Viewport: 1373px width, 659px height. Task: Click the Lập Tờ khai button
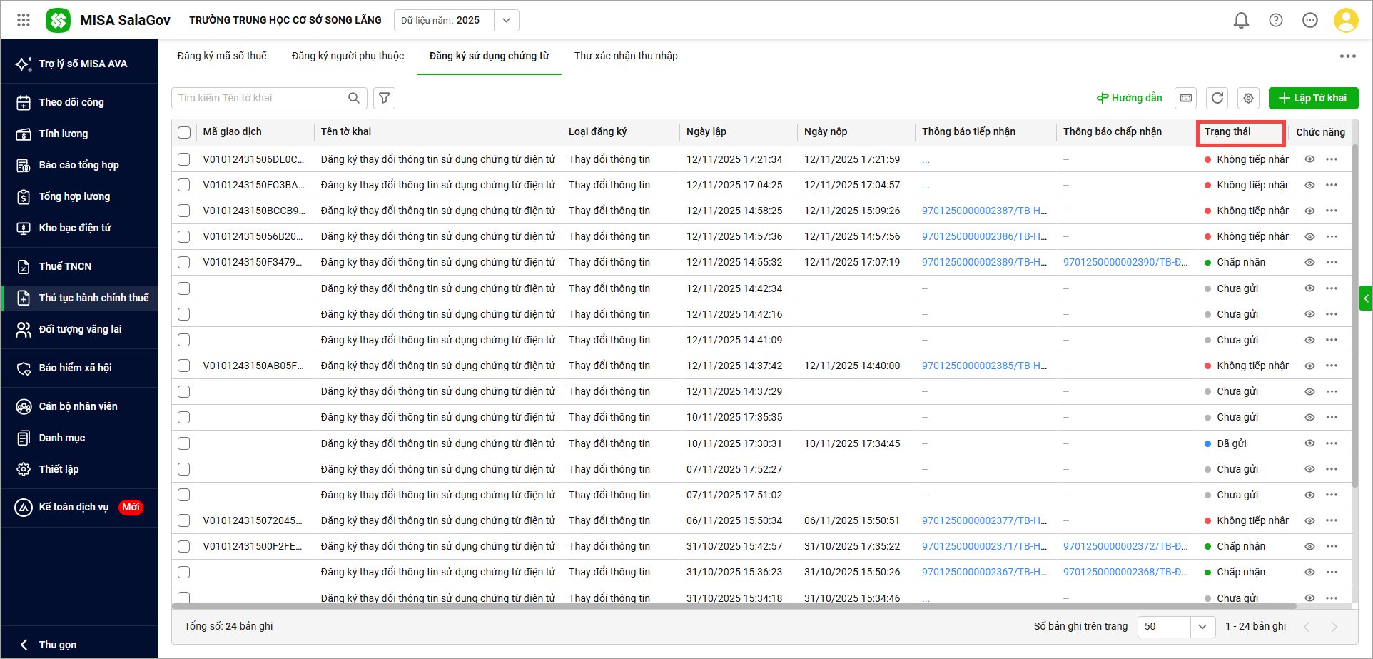pos(1313,98)
